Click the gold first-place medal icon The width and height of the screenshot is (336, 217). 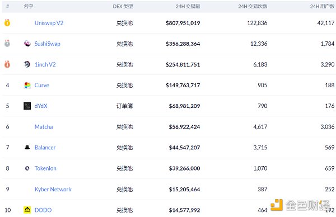[7, 22]
